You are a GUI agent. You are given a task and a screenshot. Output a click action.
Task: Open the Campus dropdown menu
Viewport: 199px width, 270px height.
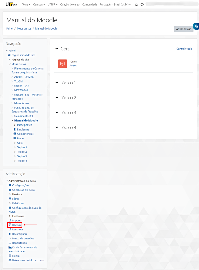point(39,4)
